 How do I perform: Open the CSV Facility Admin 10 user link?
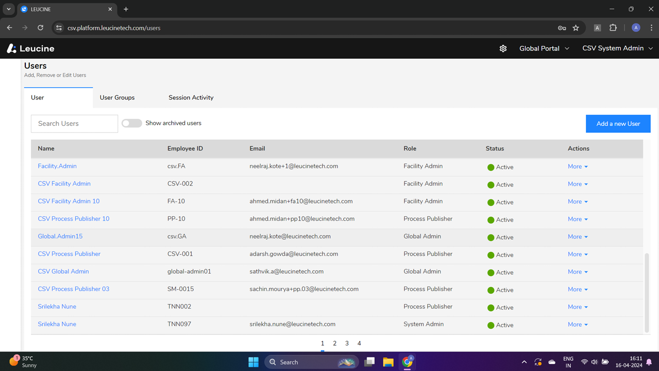tap(69, 201)
